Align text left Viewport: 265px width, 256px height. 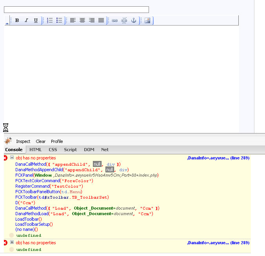click(x=73, y=20)
